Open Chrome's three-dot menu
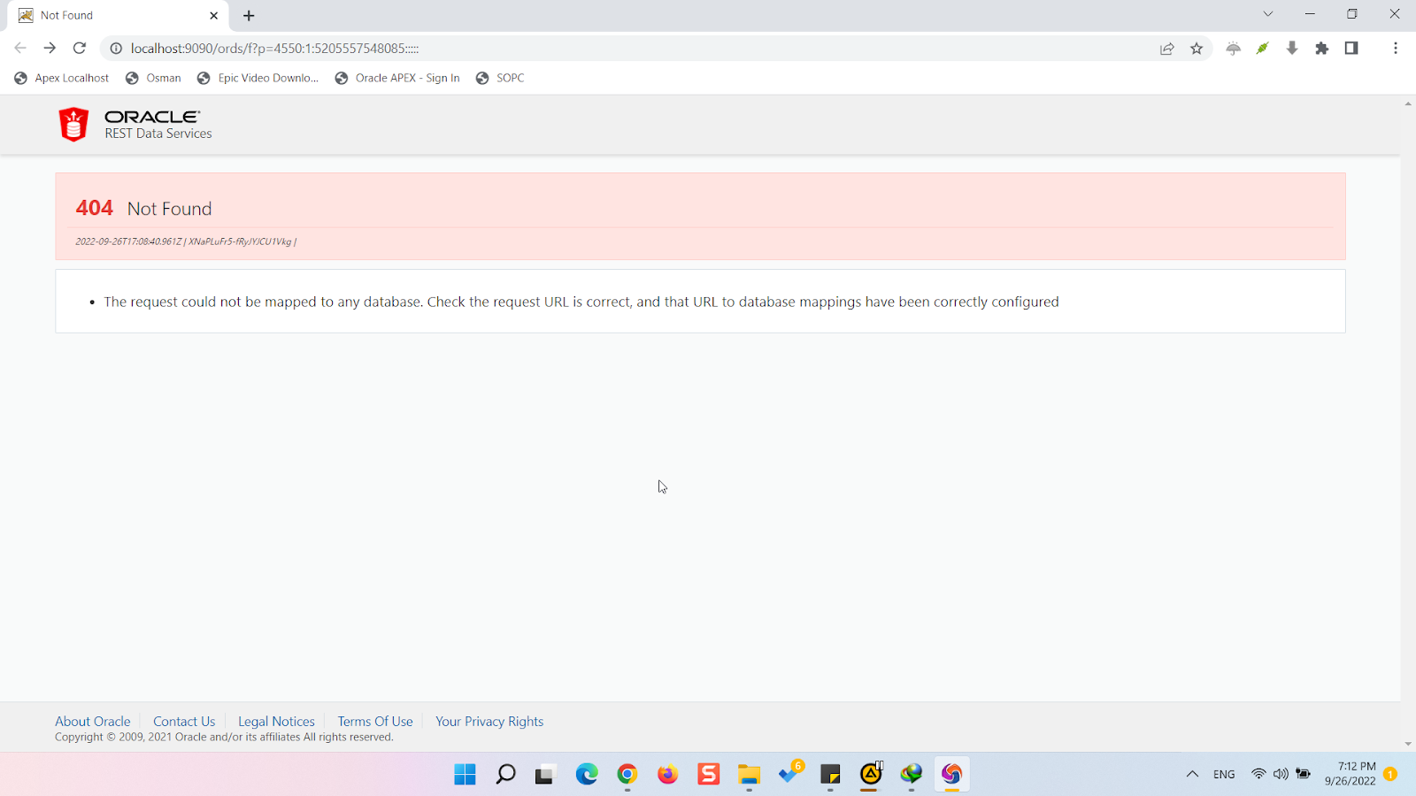The image size is (1416, 796). pyautogui.click(x=1396, y=49)
